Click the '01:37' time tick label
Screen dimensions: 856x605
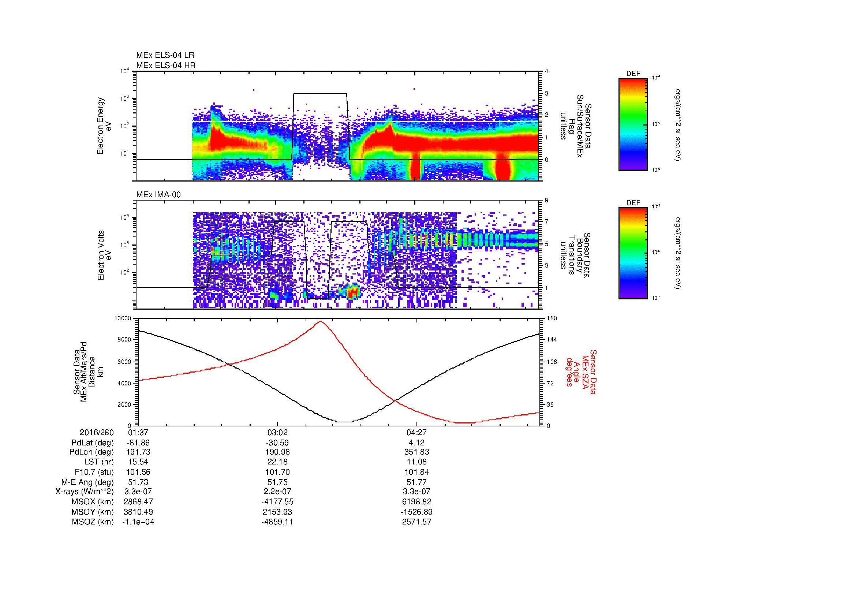coord(138,432)
